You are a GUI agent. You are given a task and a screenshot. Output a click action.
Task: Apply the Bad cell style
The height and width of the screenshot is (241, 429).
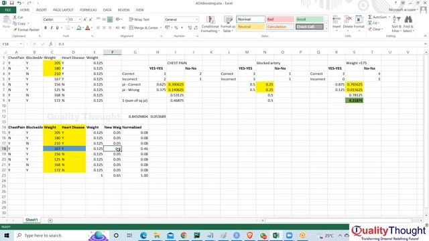(x=280, y=19)
